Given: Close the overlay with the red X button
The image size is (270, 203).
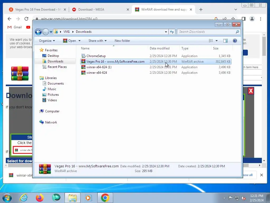Looking at the screenshot, I should (251, 91).
